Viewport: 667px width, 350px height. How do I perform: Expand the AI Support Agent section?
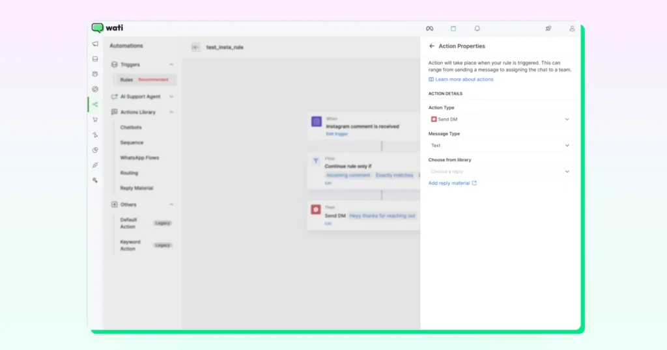[x=171, y=96]
